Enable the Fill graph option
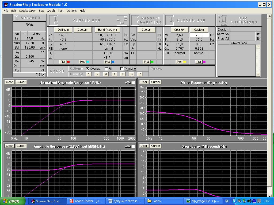This screenshot has width=274, height=205. click(x=106, y=69)
